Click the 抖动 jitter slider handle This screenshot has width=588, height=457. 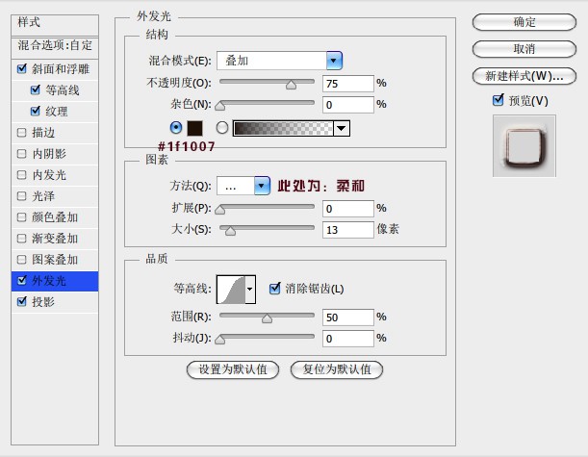tap(220, 340)
